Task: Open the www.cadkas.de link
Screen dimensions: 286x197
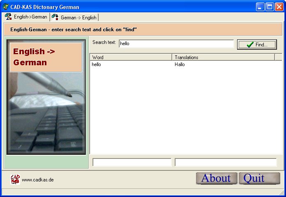Action: tap(38, 180)
